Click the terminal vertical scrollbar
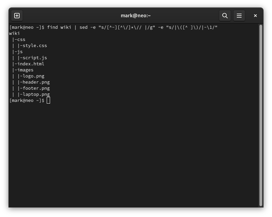Screen dimensions: 272x217 [x=261, y=115]
